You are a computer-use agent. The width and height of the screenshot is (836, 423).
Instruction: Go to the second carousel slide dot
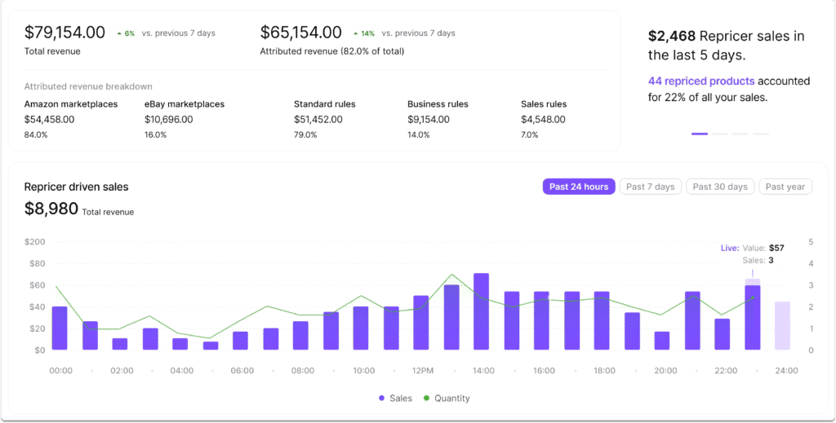(x=720, y=134)
